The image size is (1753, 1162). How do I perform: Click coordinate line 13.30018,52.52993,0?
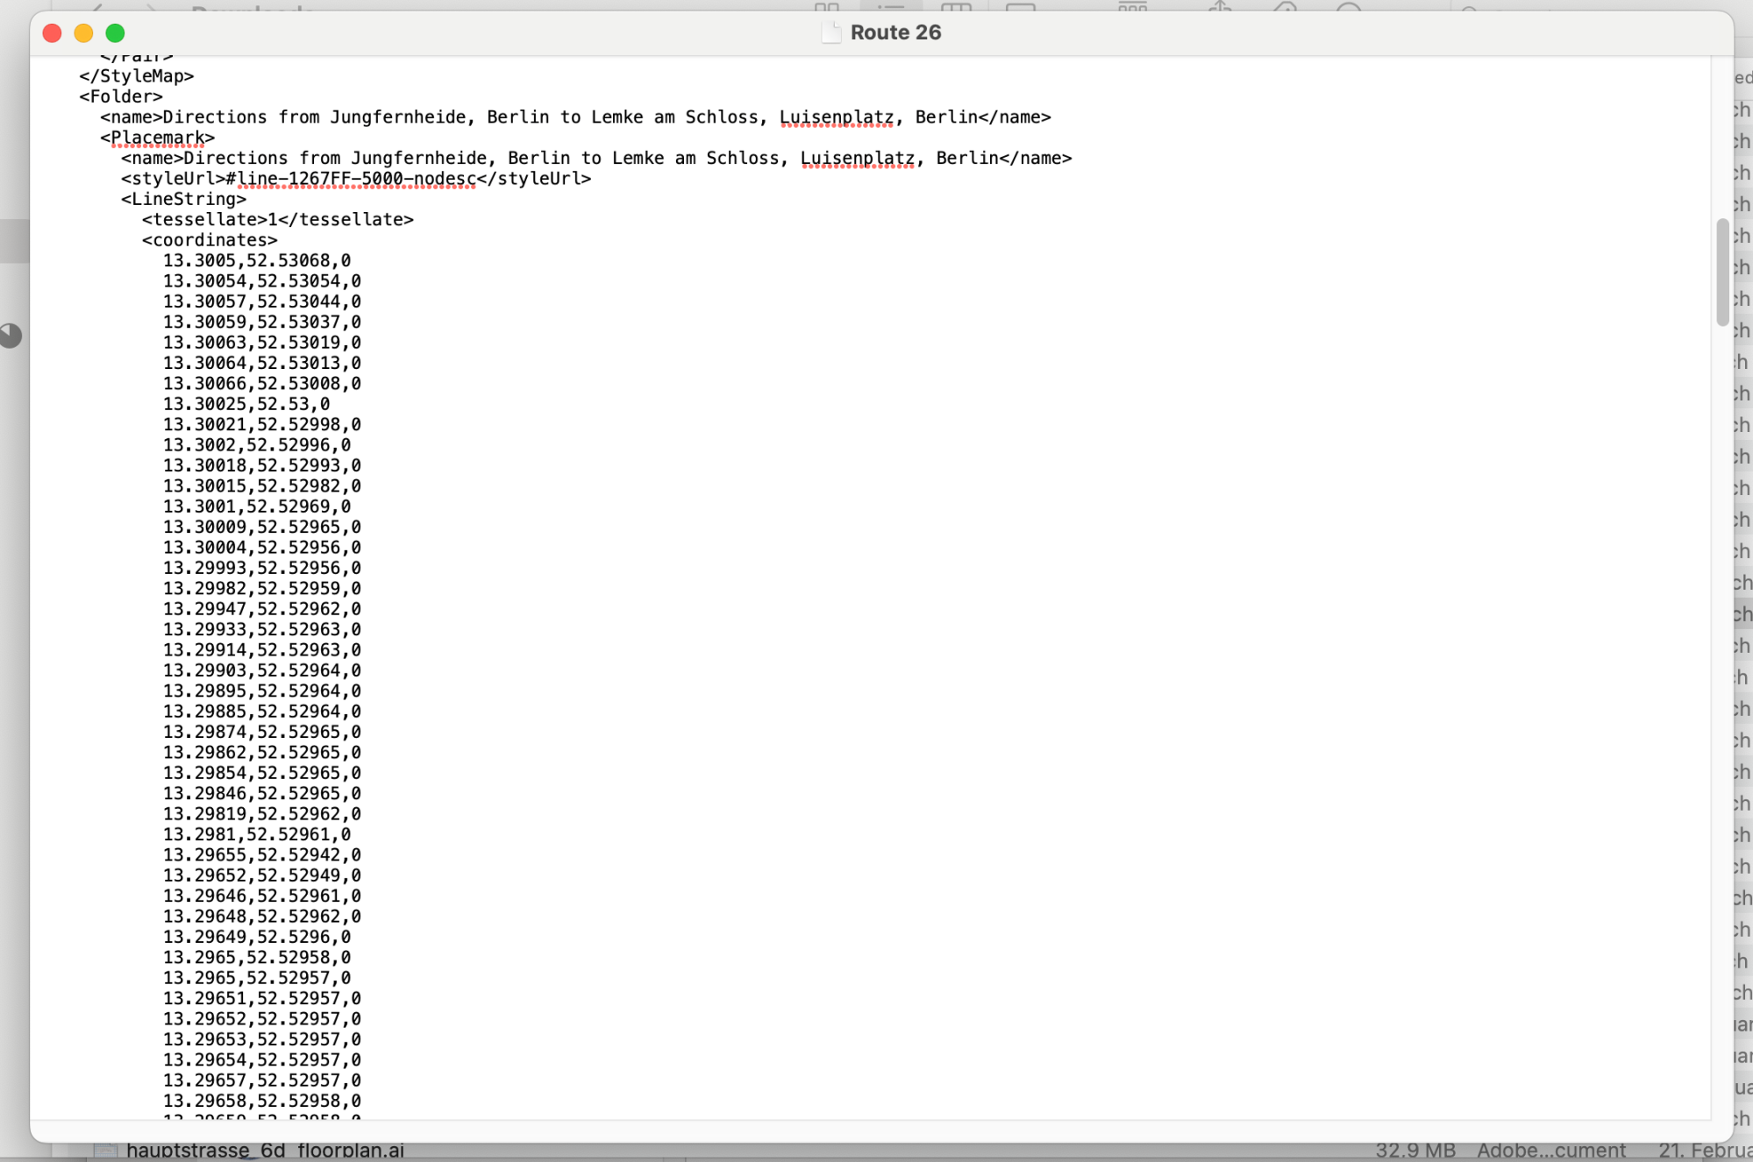click(262, 466)
